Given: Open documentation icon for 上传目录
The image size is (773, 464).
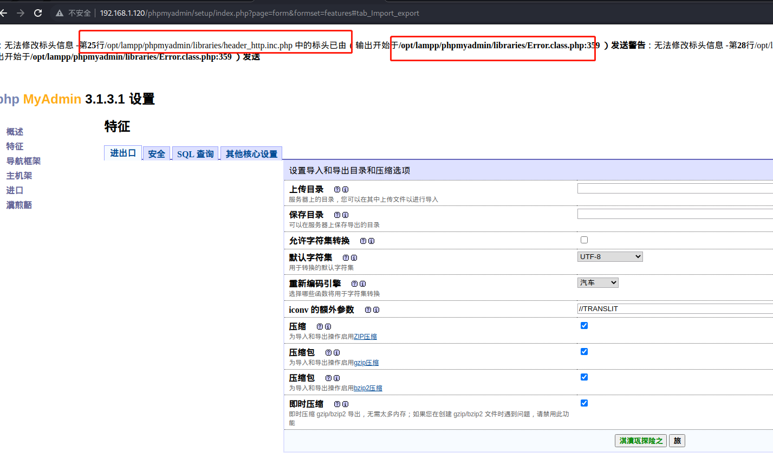Looking at the screenshot, I should tap(337, 190).
